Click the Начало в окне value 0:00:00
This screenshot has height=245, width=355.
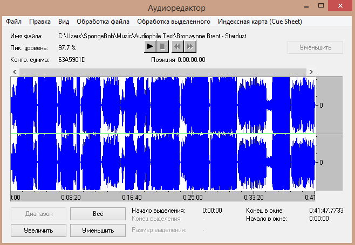coord(319,219)
